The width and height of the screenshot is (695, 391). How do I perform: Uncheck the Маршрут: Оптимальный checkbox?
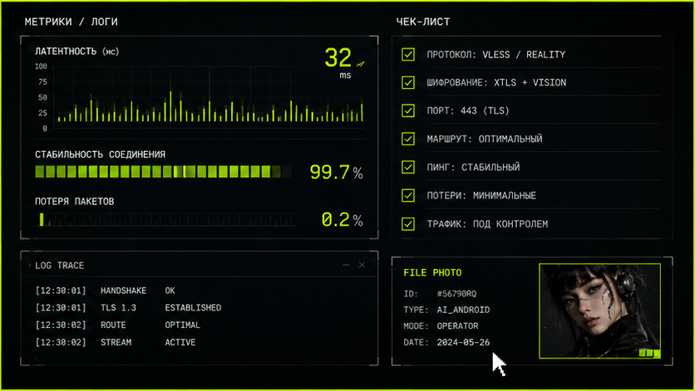point(408,139)
